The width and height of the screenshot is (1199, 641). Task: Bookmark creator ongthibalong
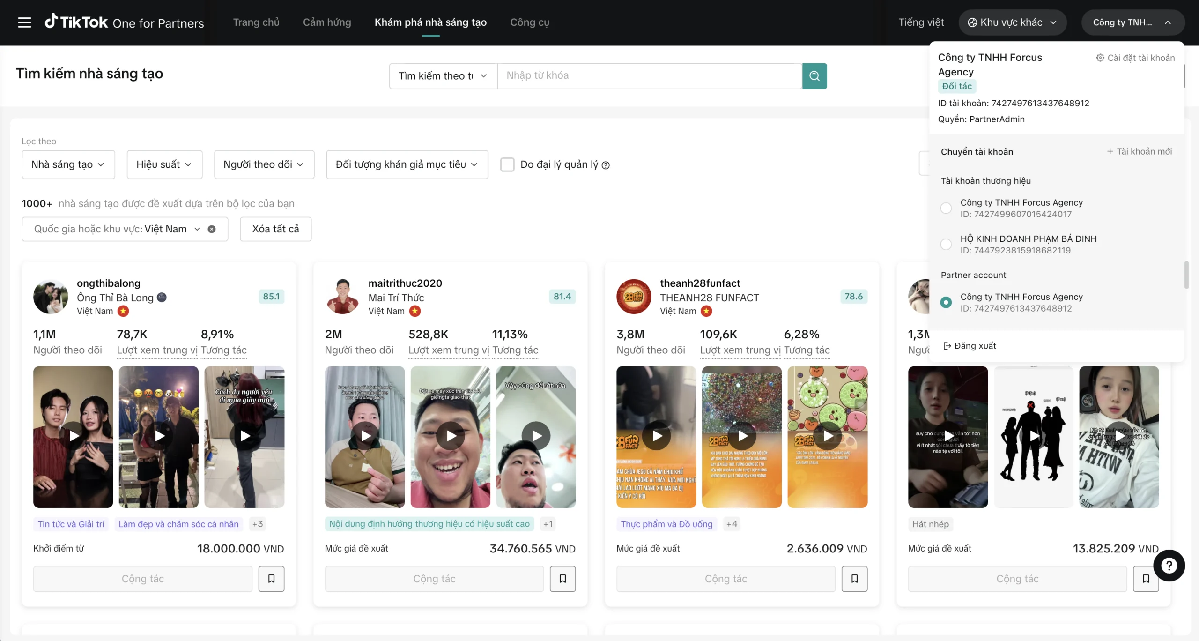click(271, 579)
